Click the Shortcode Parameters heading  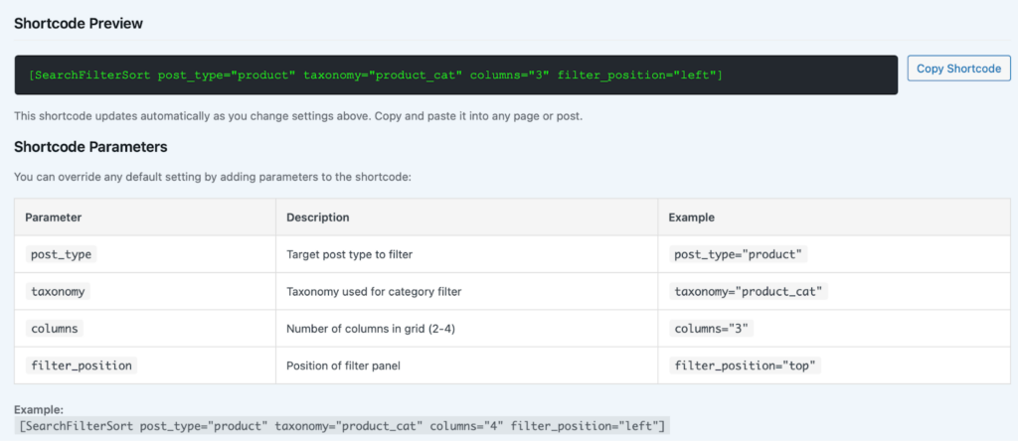click(90, 146)
